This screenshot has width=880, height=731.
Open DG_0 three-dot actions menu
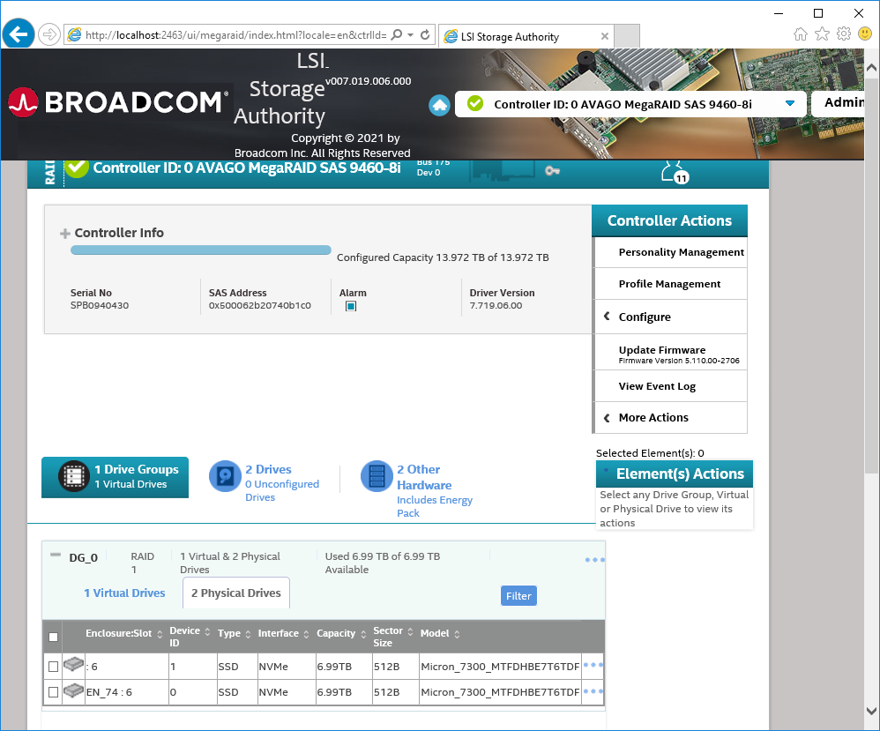click(x=594, y=560)
